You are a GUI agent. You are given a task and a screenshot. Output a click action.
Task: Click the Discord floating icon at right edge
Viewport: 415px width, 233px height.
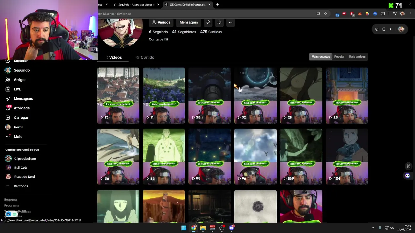[x=408, y=176]
